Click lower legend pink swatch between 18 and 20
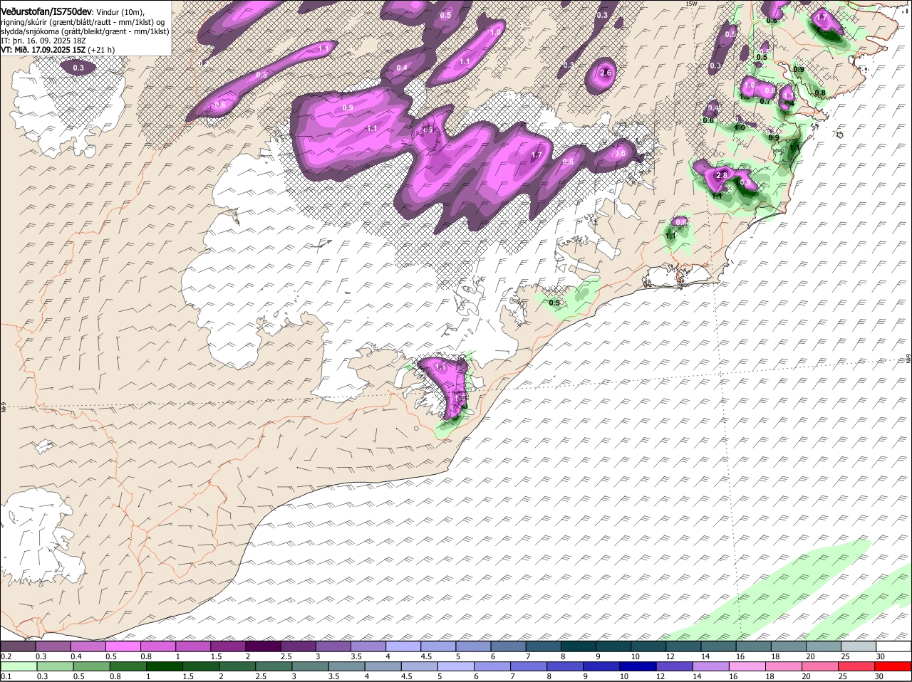This screenshot has height=682, width=912. (x=782, y=666)
